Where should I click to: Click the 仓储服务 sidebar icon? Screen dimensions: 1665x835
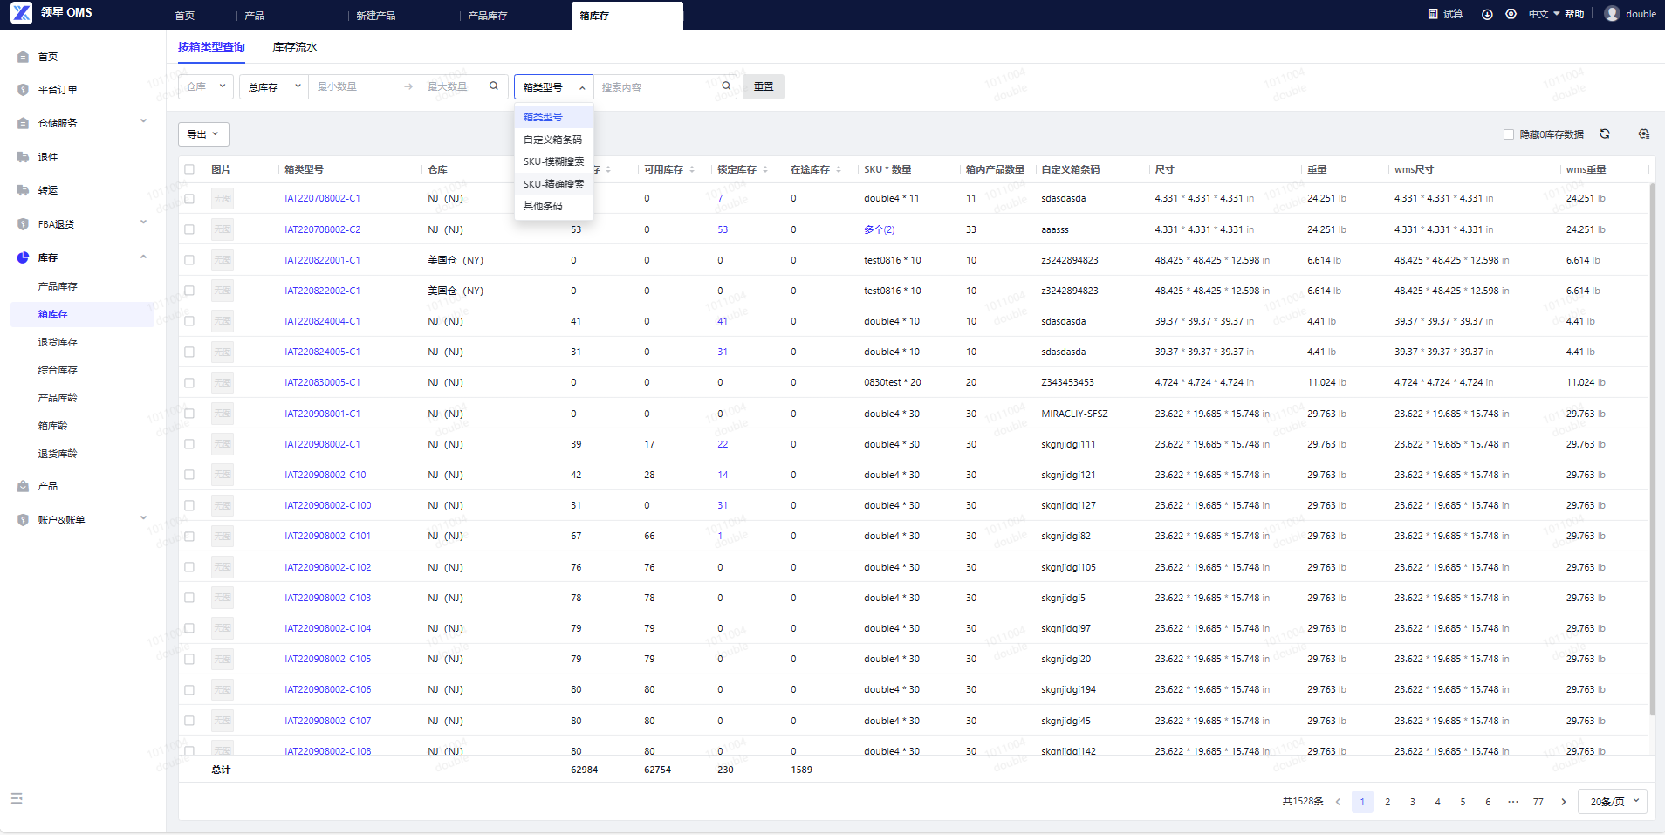point(23,123)
